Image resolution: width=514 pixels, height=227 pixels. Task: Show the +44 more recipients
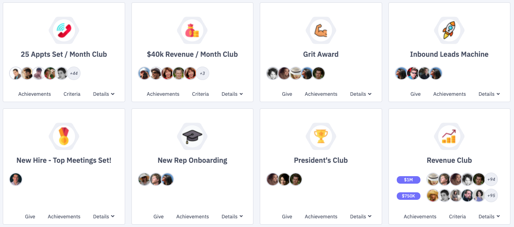74,73
